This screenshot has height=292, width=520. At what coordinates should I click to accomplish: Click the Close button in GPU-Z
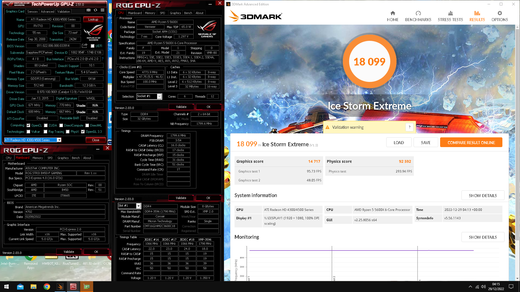pos(96,140)
